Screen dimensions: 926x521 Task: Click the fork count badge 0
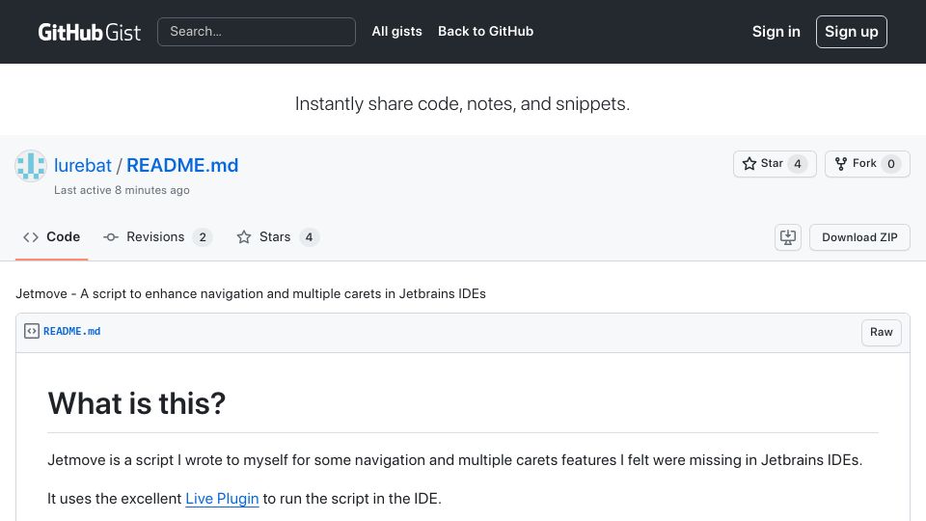[891, 164]
